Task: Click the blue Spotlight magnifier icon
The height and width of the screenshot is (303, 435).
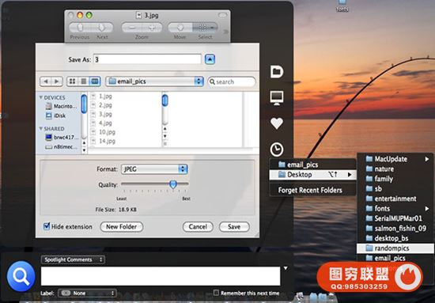Action: (x=21, y=276)
